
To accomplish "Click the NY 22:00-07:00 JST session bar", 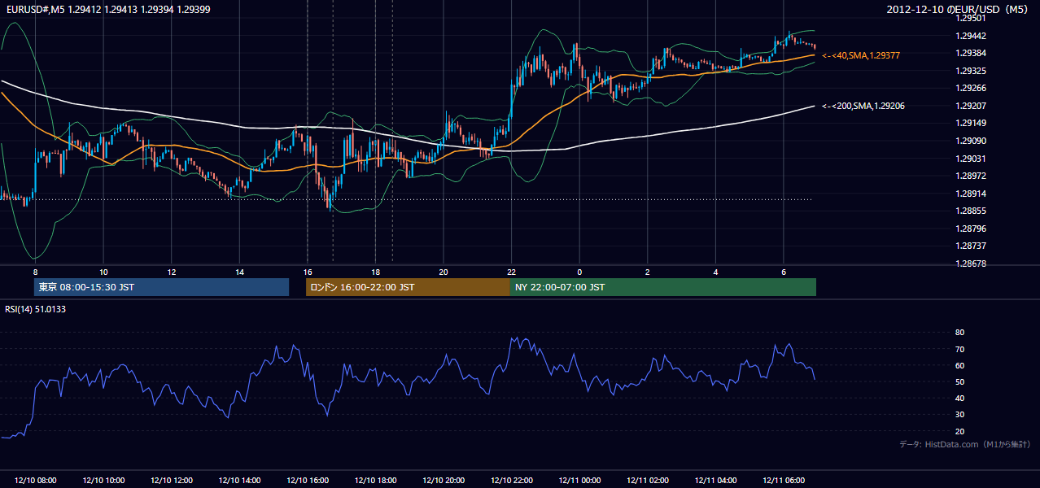I will pyautogui.click(x=663, y=287).
